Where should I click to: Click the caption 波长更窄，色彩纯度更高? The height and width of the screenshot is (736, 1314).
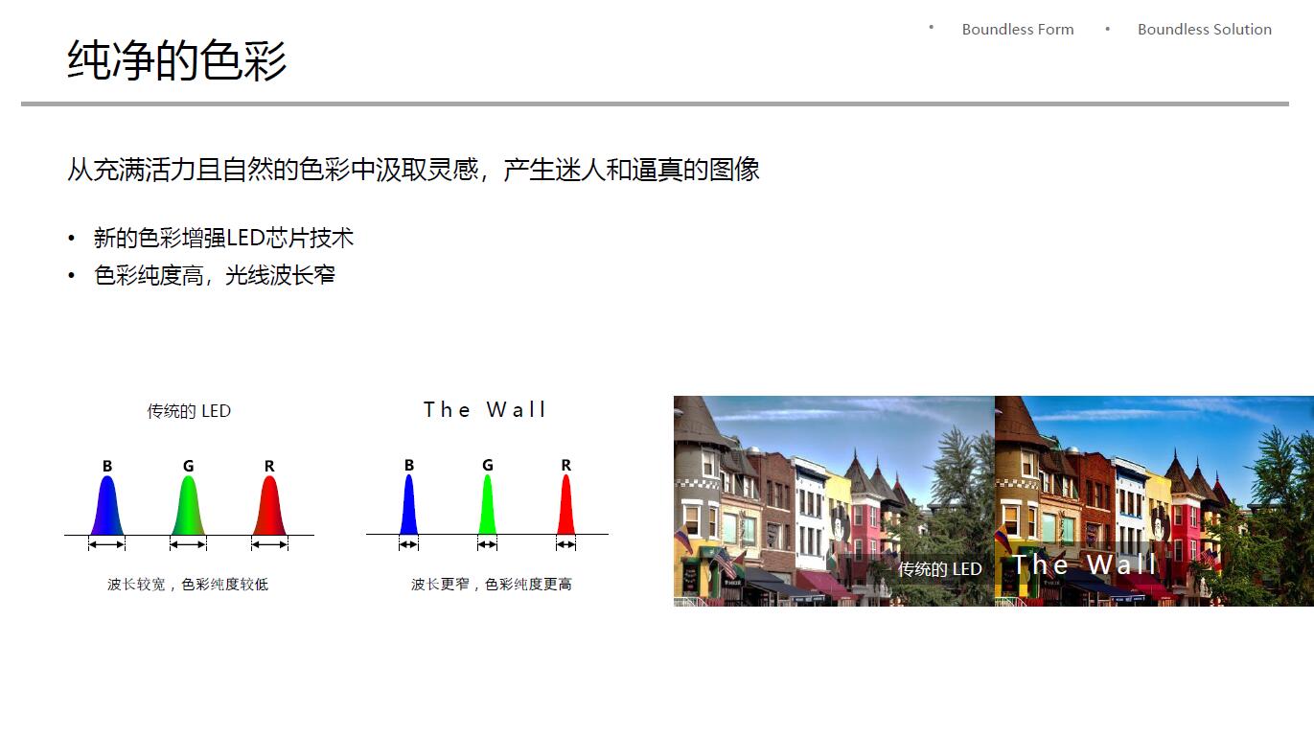pyautogui.click(x=492, y=585)
